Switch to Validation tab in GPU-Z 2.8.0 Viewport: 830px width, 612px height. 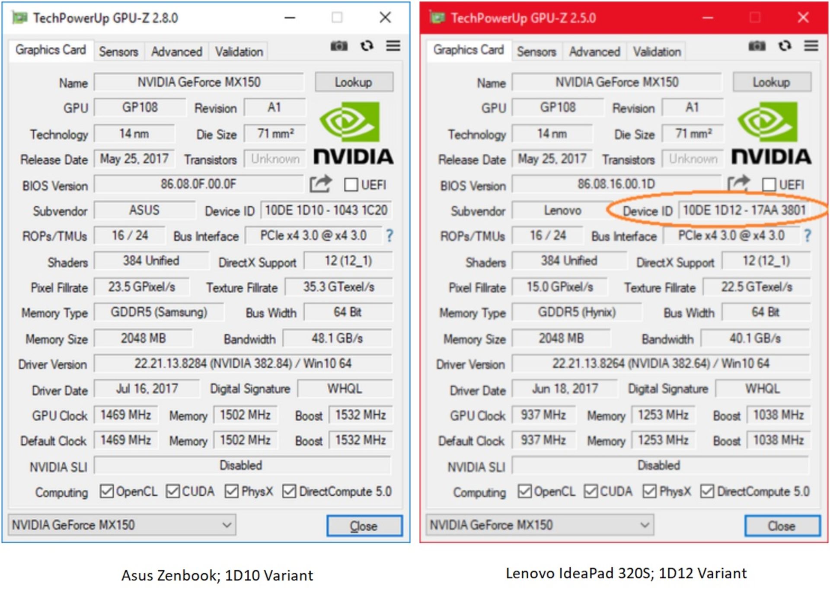239,51
